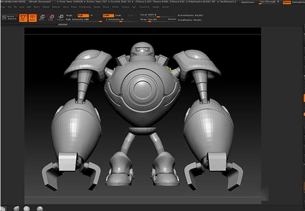The height and width of the screenshot is (211, 305).
Task: Click the orange Menus button
Action: pos(287,2)
